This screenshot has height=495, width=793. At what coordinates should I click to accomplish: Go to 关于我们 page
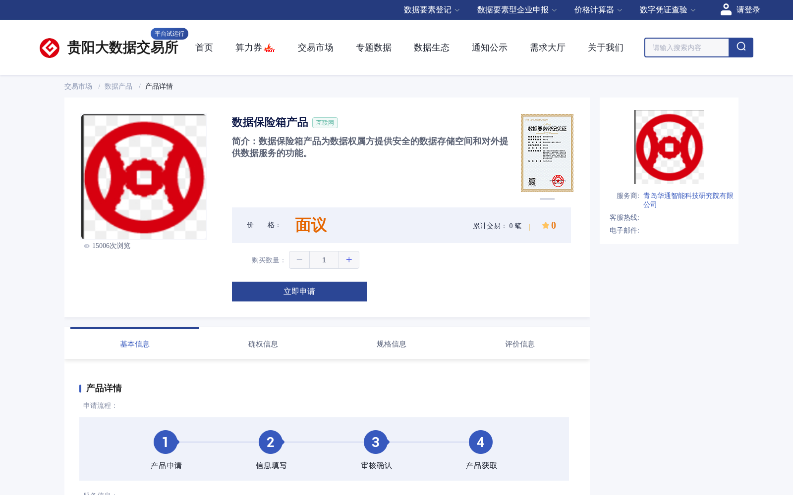tap(606, 48)
